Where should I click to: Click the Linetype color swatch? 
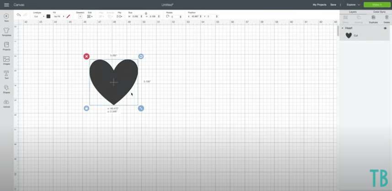pyautogui.click(x=48, y=16)
